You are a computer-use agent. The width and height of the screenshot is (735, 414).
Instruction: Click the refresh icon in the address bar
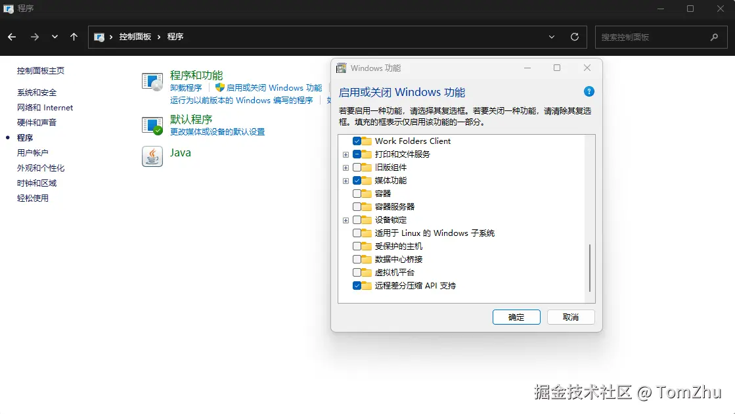point(573,37)
